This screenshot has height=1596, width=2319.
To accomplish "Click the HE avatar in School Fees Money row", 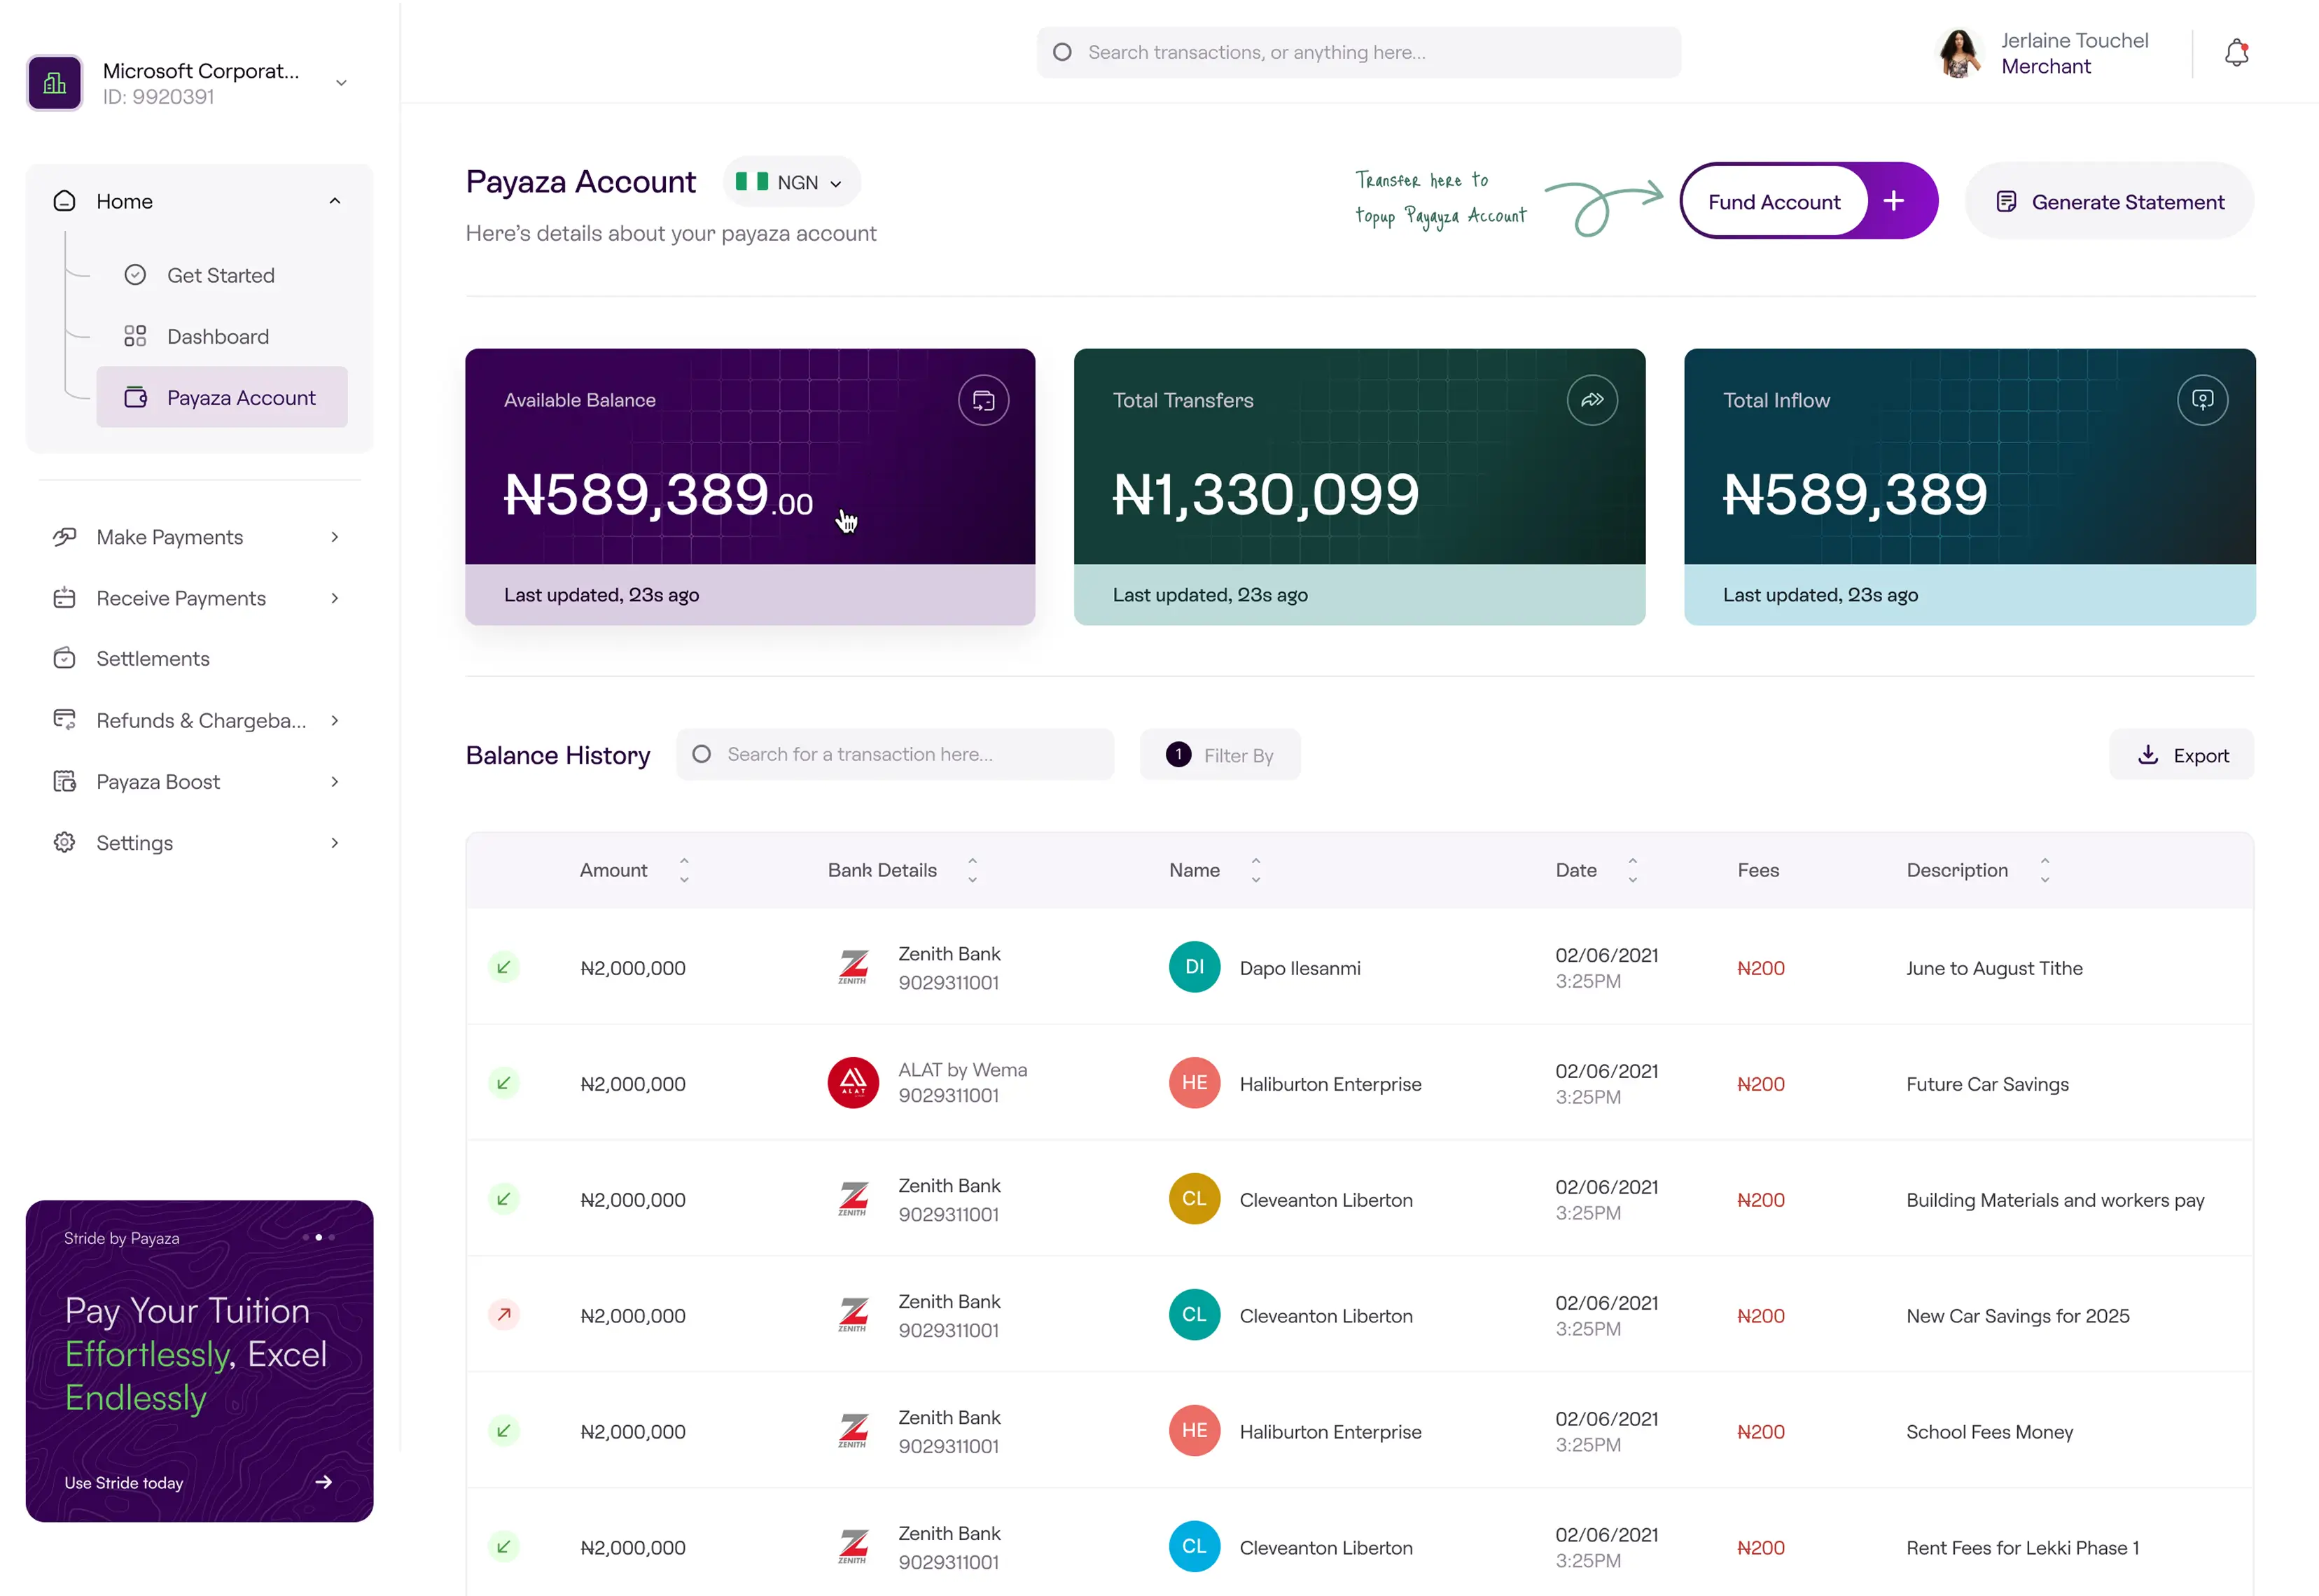I will [x=1194, y=1431].
